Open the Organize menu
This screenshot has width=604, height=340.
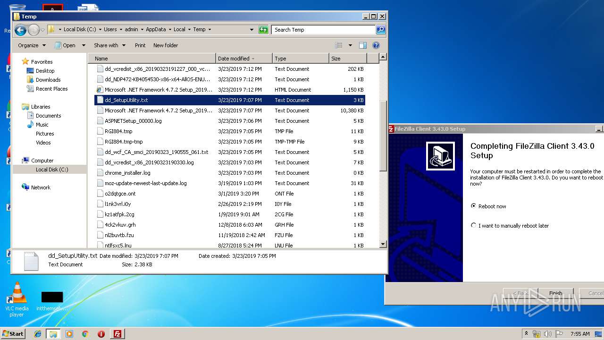32,45
